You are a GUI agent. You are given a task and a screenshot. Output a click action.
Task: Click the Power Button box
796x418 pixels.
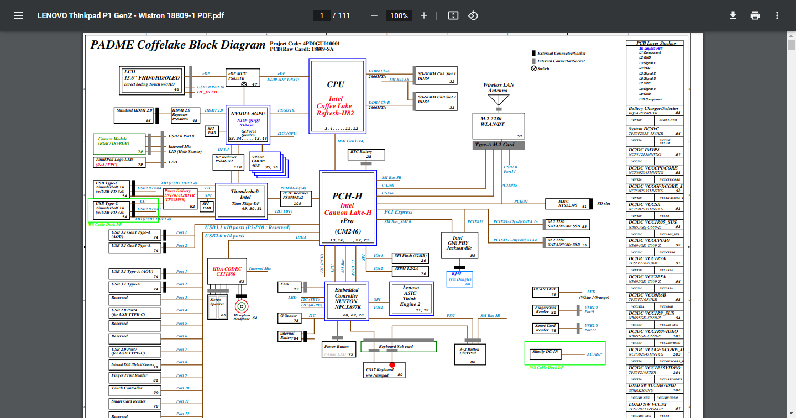click(338, 350)
